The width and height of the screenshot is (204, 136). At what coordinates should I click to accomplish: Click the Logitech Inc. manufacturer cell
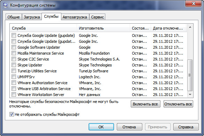(x=90, y=77)
